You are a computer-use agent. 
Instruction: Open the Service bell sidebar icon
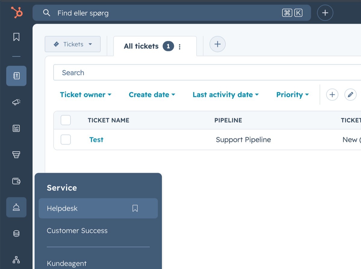point(16,207)
